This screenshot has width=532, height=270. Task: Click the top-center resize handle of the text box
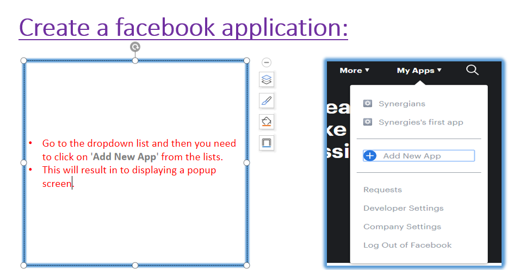point(135,61)
